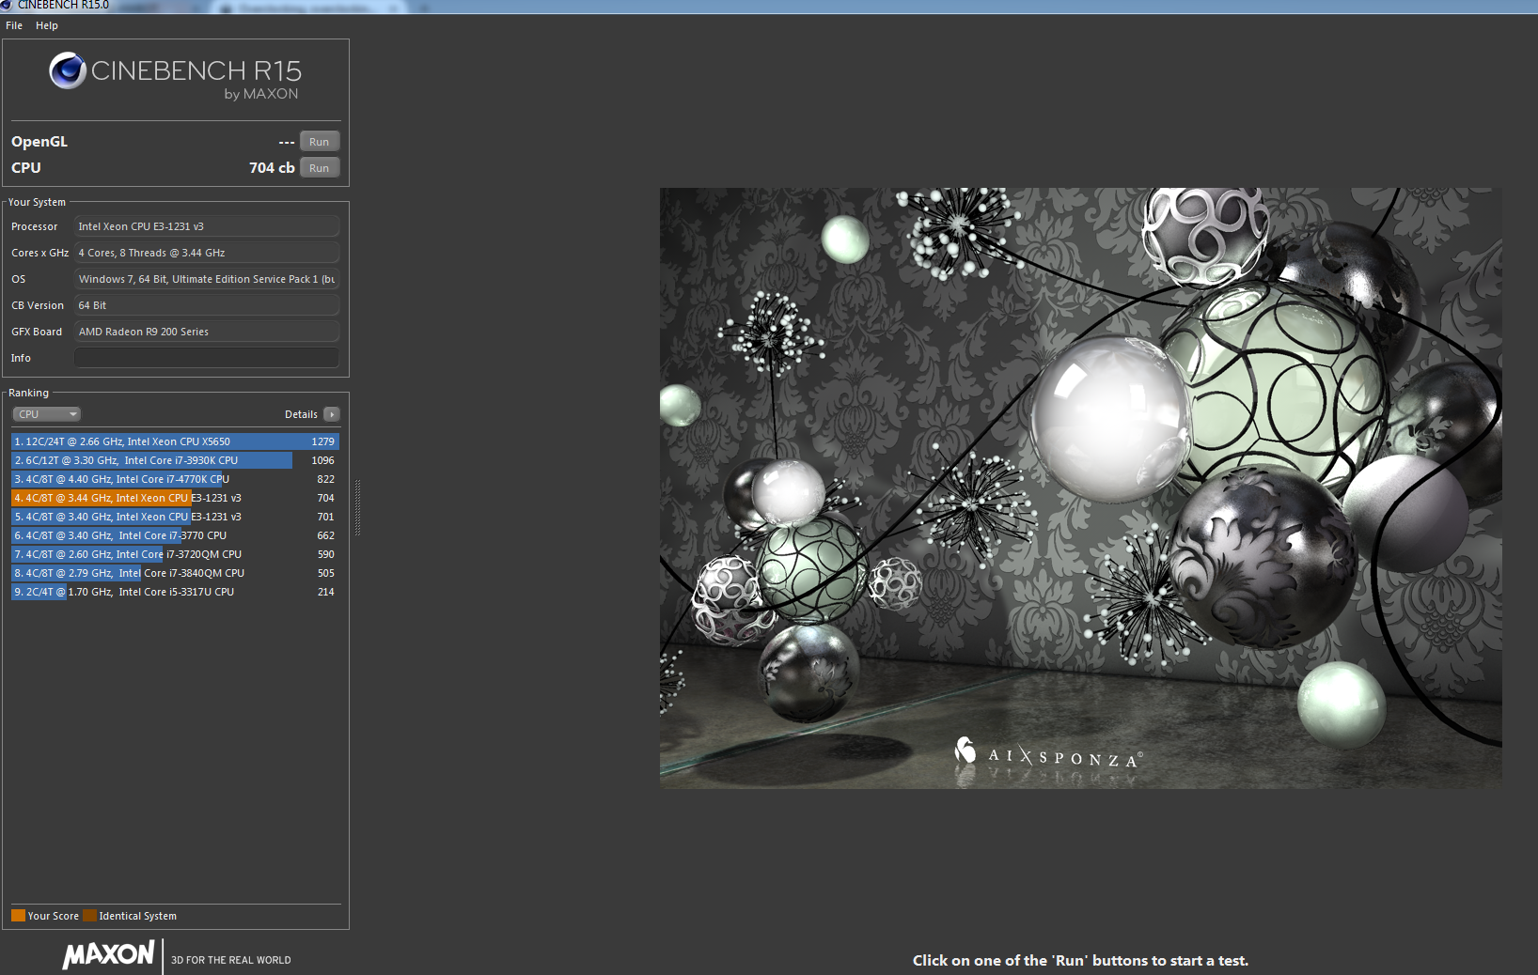Run the OpenGL benchmark test
Image resolution: width=1538 pixels, height=975 pixels.
pyautogui.click(x=320, y=142)
